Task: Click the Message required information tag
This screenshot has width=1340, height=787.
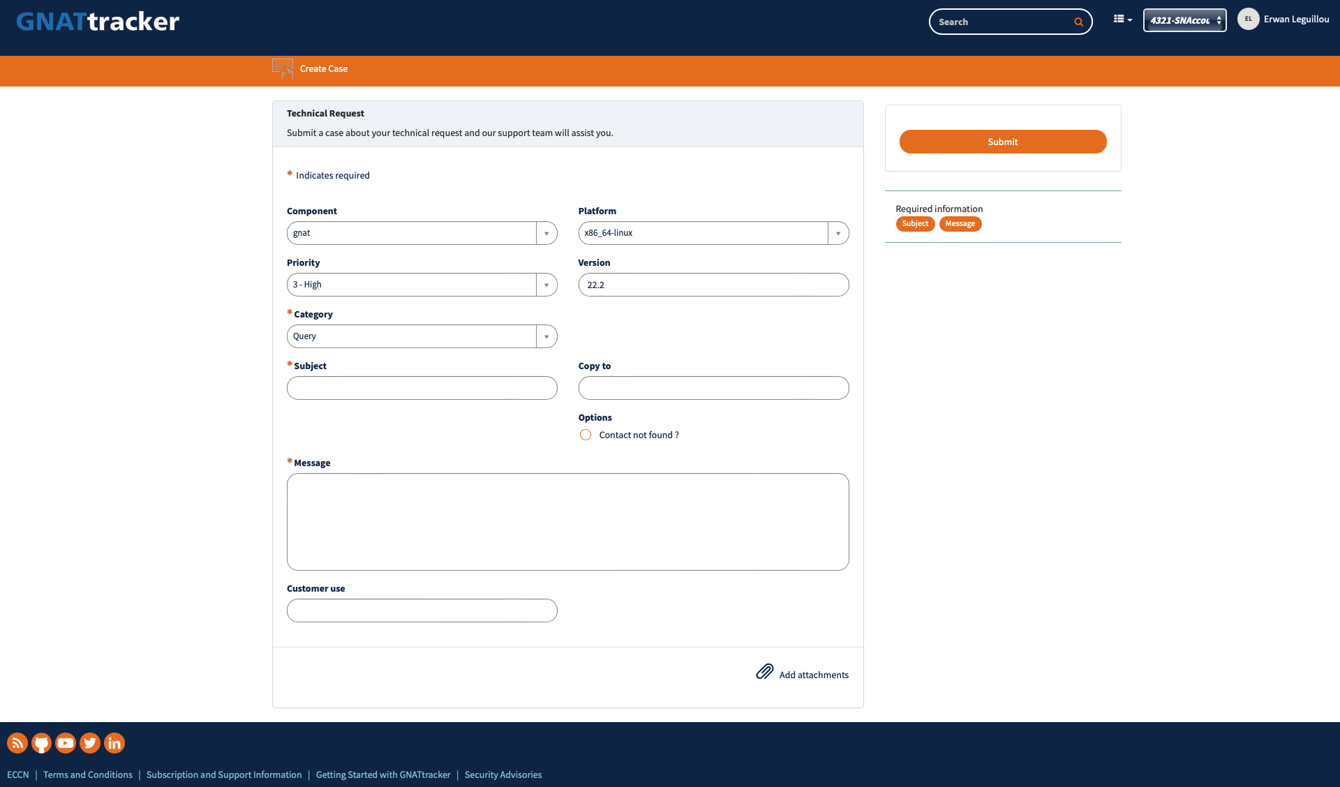Action: [960, 223]
